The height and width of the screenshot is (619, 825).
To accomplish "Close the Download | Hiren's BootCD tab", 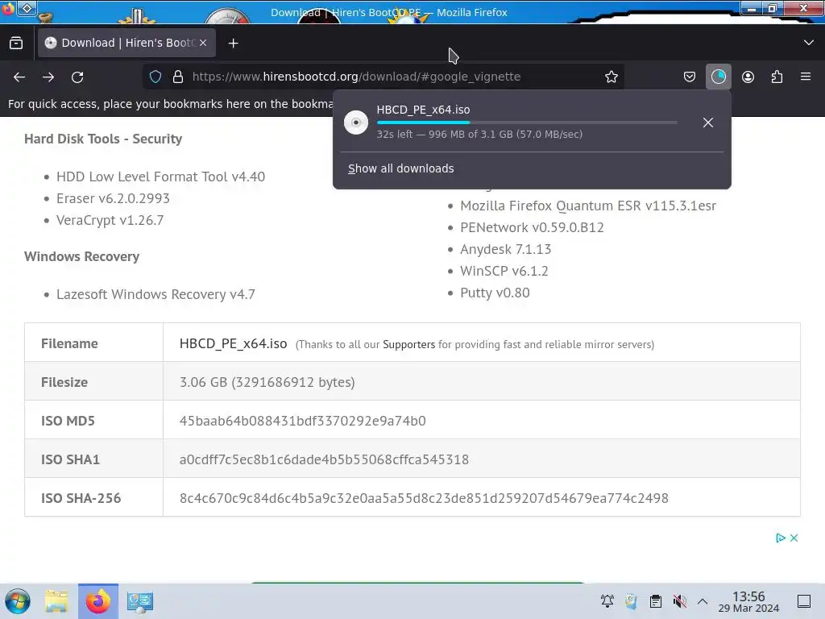I will [203, 44].
